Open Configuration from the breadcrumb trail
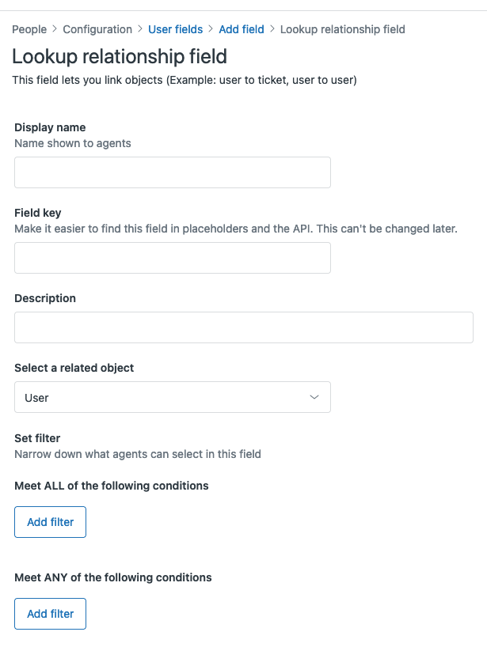Screen dimensions: 487x647 pos(97,29)
